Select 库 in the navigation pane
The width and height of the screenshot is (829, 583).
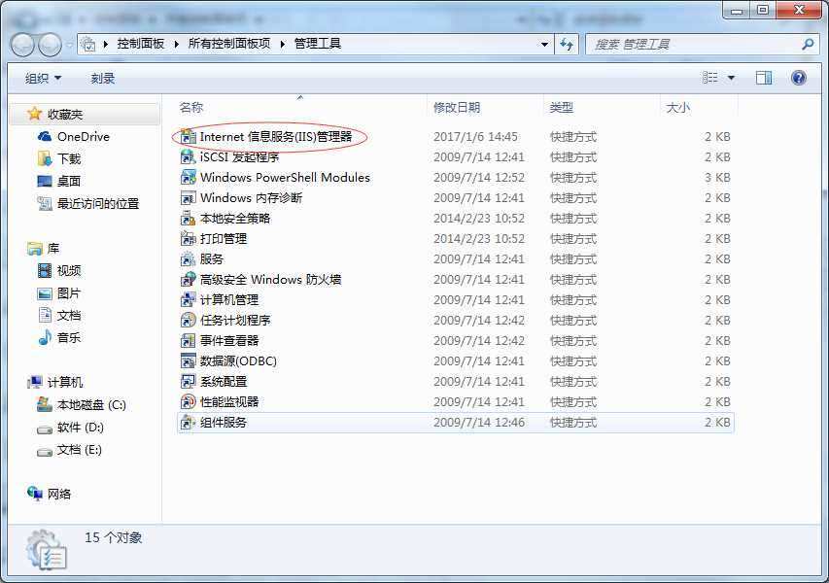point(44,249)
